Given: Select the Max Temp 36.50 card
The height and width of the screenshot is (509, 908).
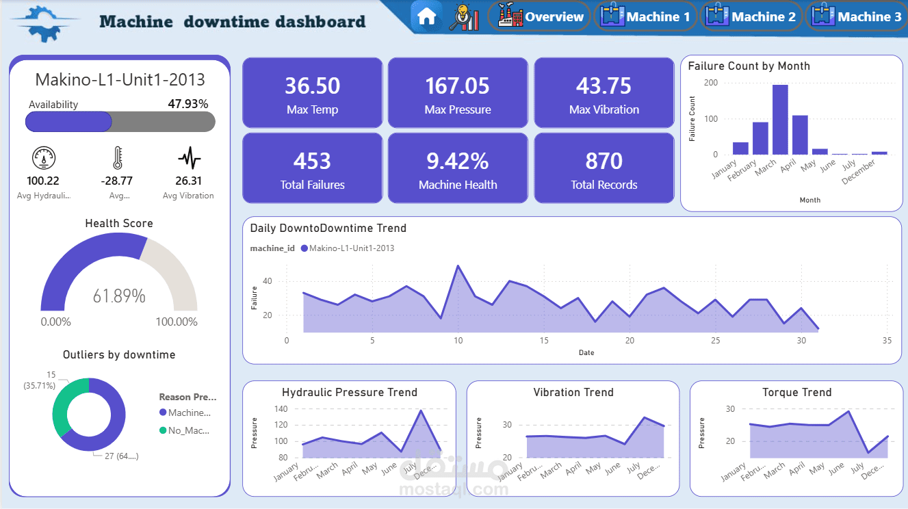Looking at the screenshot, I should [x=313, y=92].
